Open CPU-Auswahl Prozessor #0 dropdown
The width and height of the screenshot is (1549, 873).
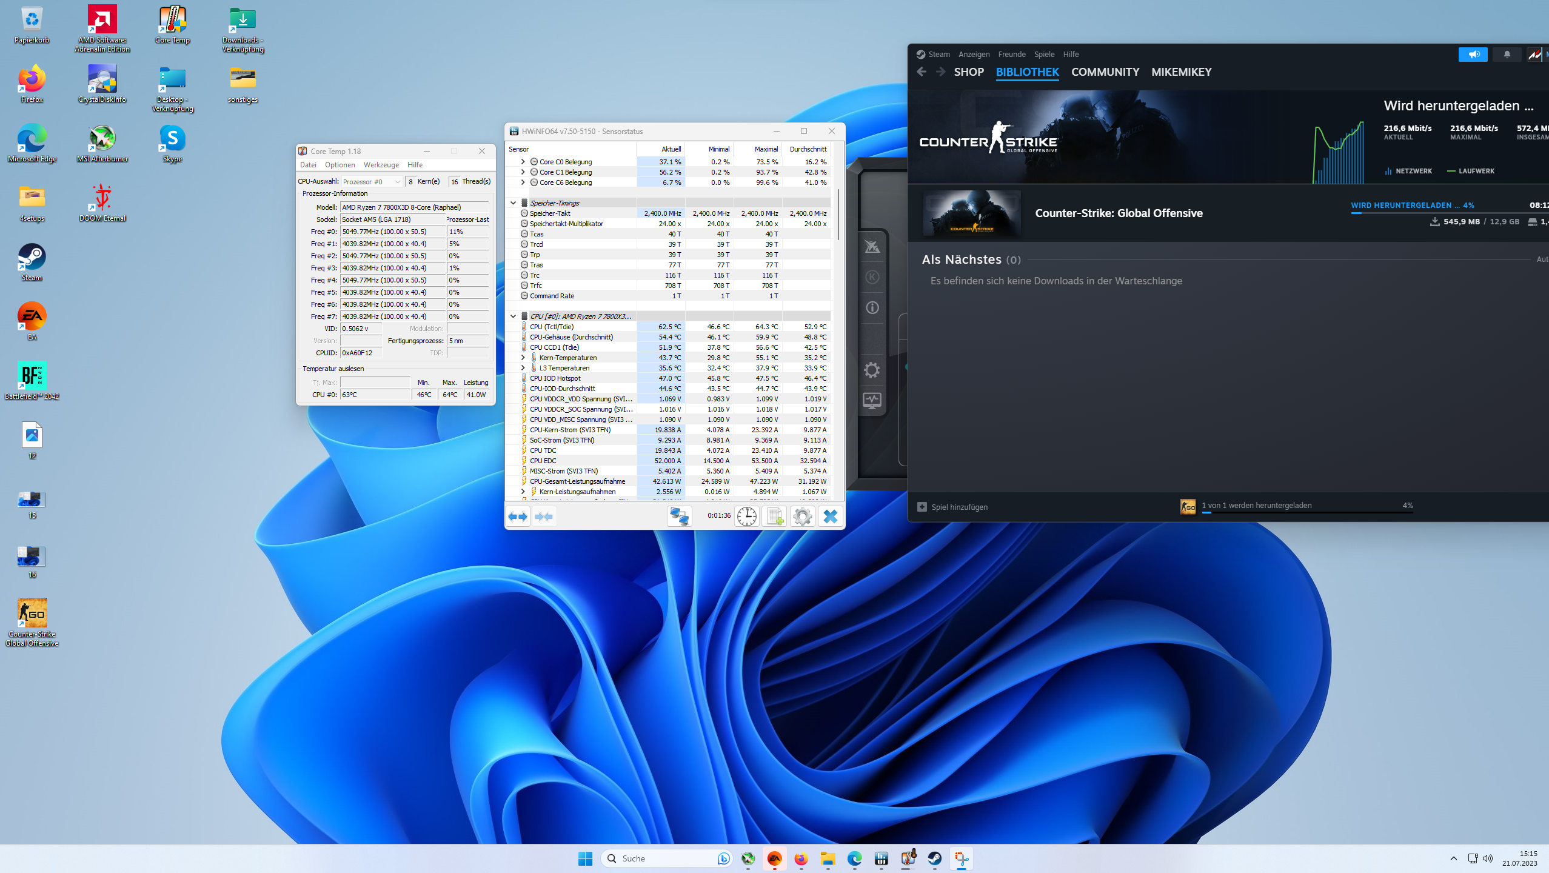tap(372, 182)
